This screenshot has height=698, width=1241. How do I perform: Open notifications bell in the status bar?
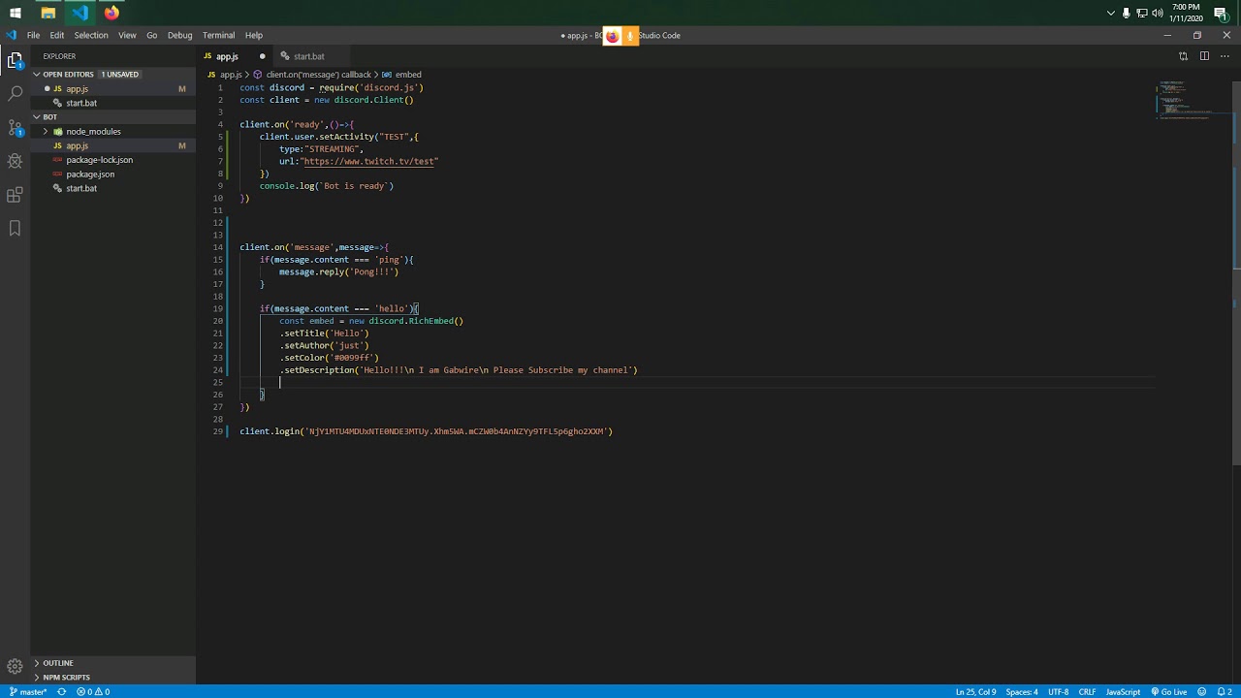coord(1224,692)
